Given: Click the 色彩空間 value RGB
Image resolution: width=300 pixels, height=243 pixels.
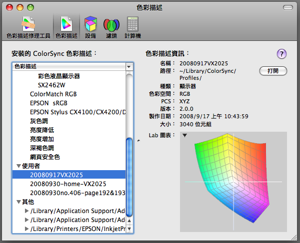Looking at the screenshot, I should pos(185,94).
